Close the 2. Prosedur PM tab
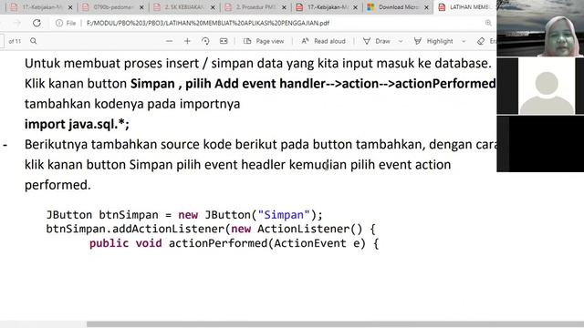584x328 pixels. [x=284, y=7]
